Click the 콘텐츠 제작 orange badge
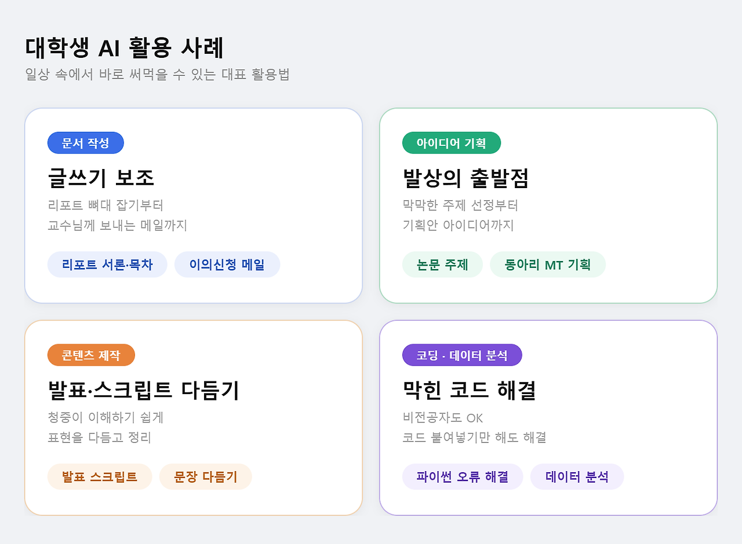 pos(91,355)
